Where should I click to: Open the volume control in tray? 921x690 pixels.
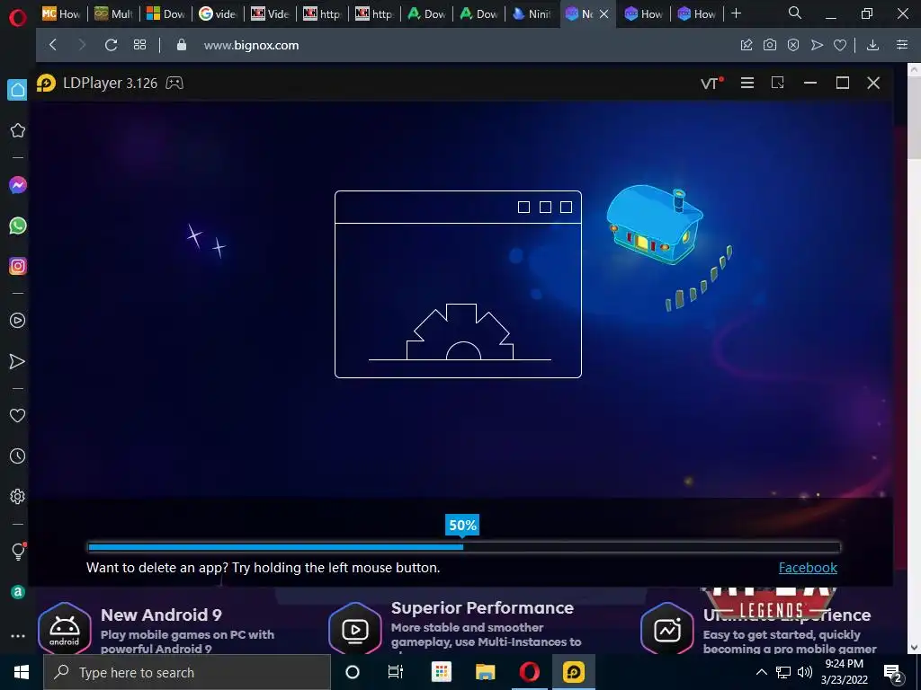point(805,672)
